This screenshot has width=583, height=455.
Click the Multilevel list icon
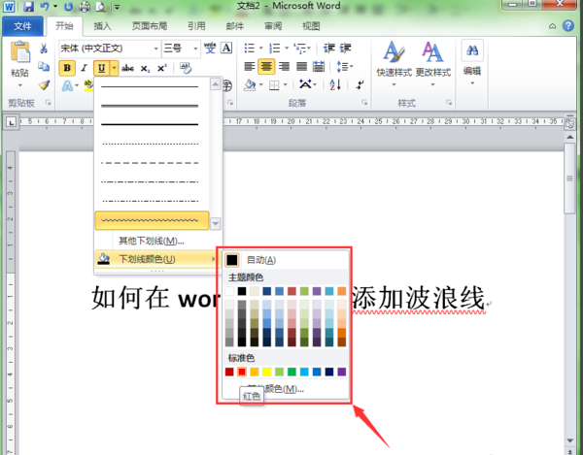click(299, 48)
